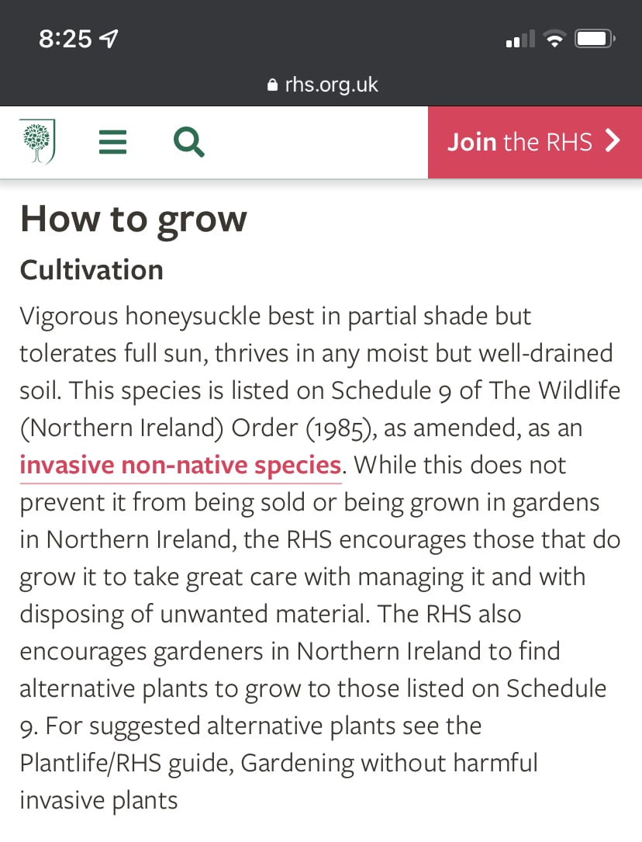Tap the green magnifier search icon
The image size is (642, 842).
(188, 142)
